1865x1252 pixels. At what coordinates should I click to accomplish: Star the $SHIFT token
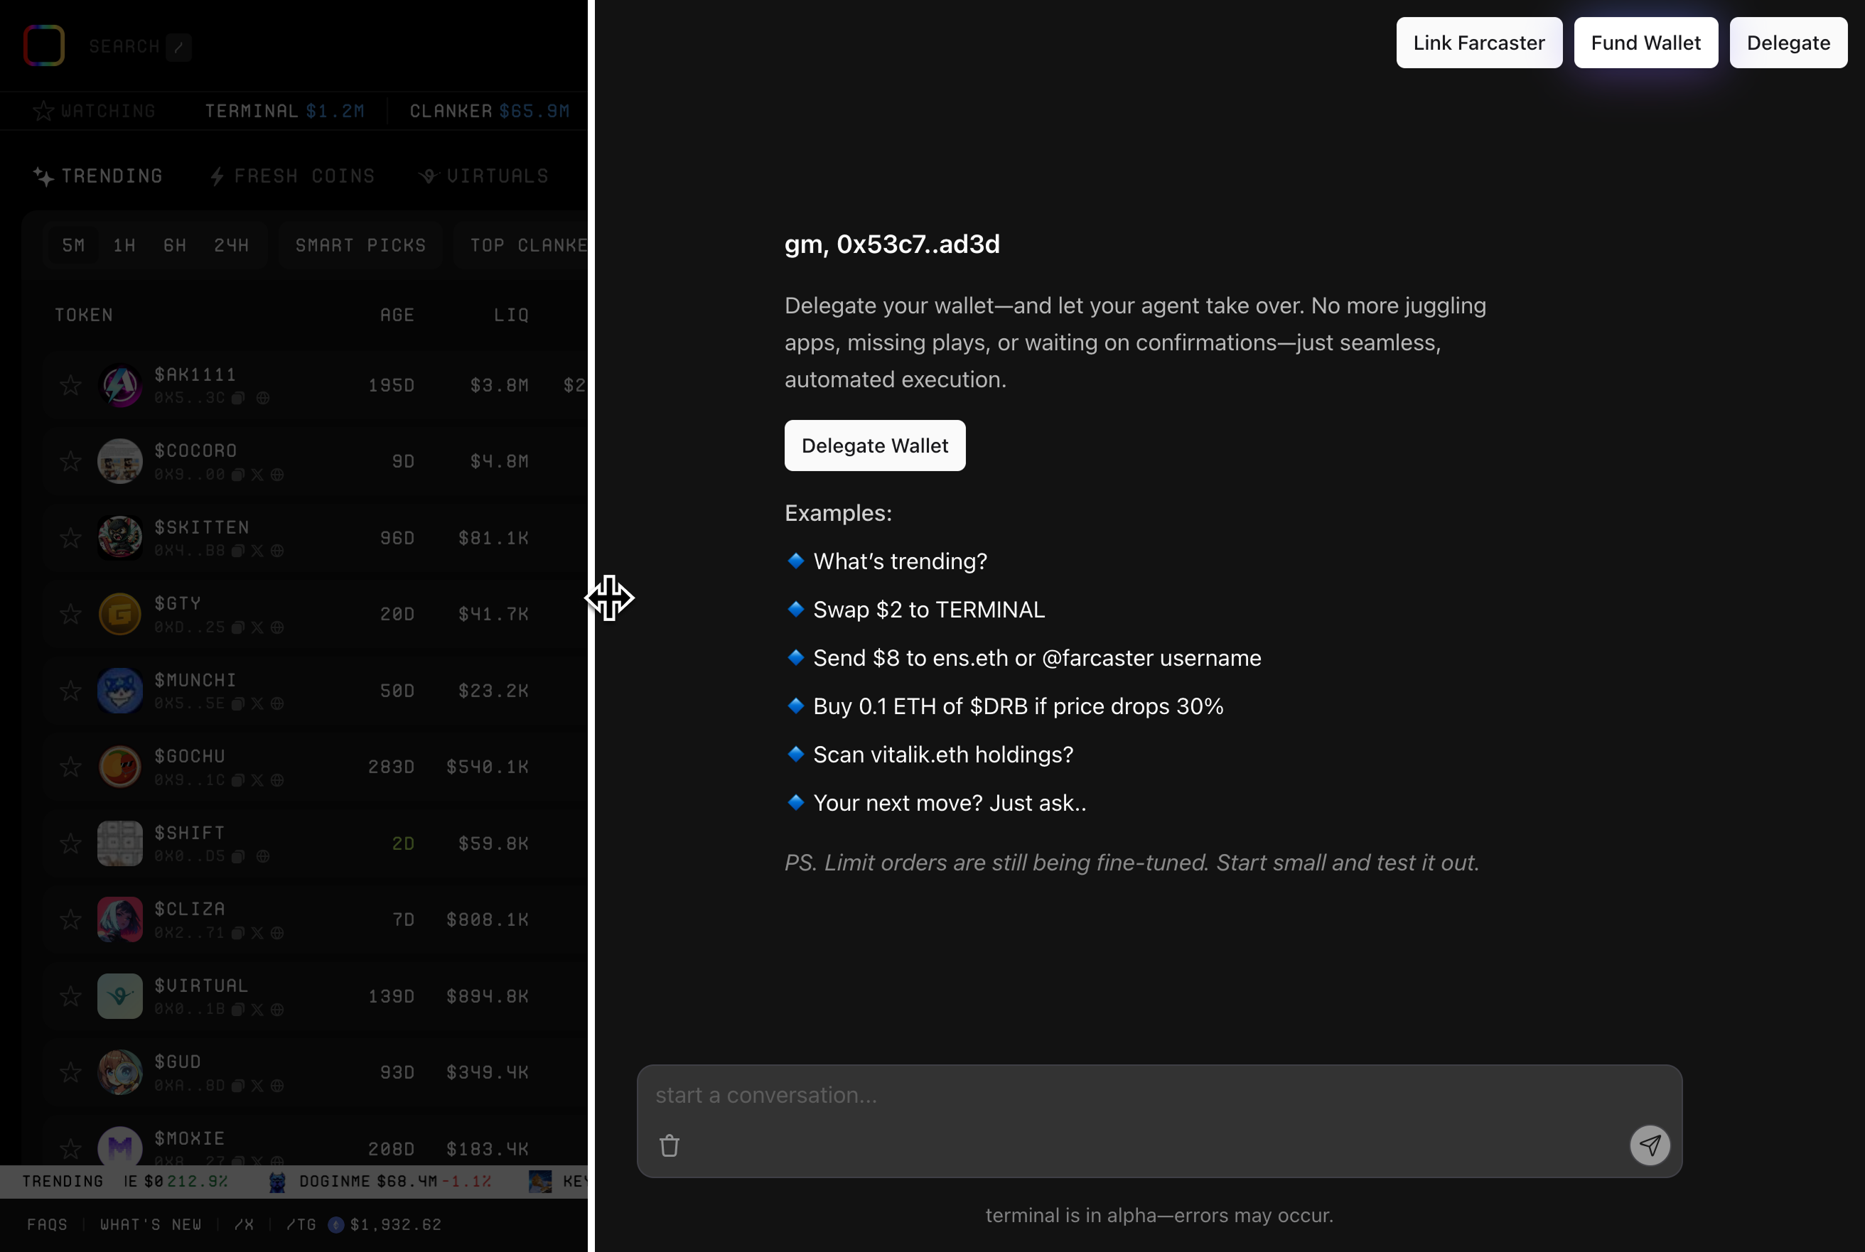tap(70, 843)
